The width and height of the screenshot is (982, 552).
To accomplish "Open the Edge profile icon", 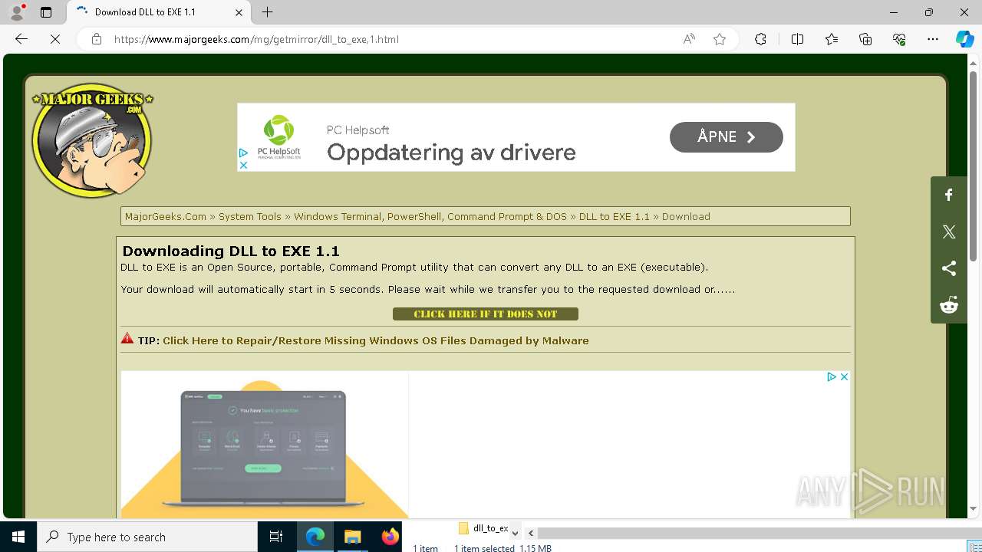I will pyautogui.click(x=17, y=12).
